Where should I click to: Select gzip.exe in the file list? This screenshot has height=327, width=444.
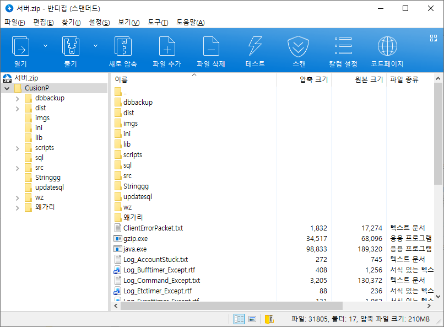pos(136,239)
